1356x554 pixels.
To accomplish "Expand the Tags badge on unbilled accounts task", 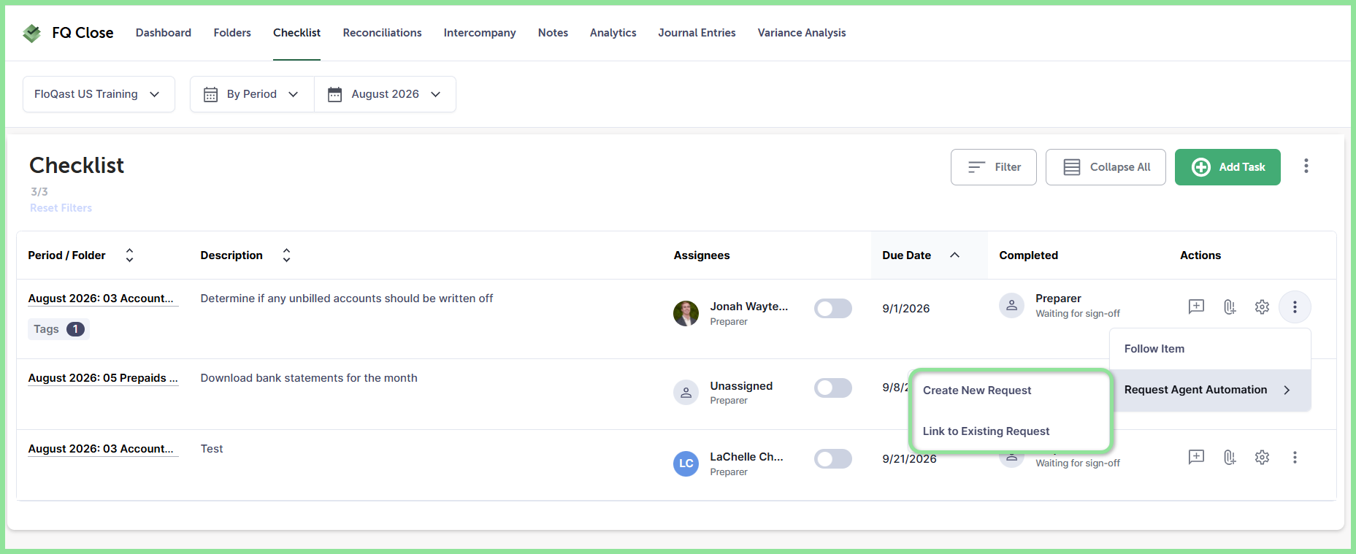I will [x=58, y=329].
